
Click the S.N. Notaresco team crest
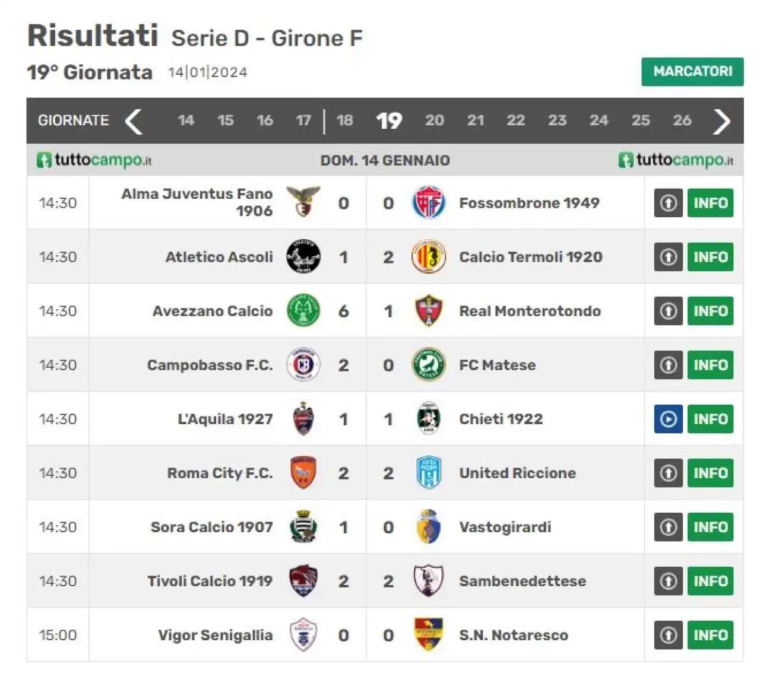pyautogui.click(x=428, y=635)
